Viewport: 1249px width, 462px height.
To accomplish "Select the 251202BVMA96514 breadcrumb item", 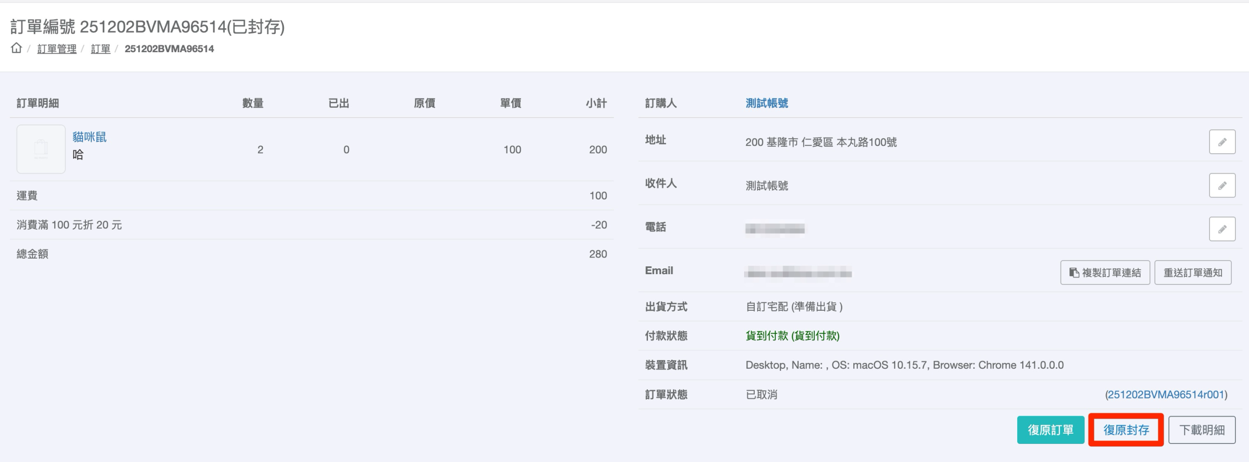I will pos(169,49).
